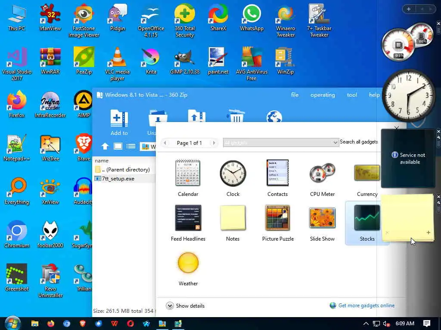Expand Show details in gadget gallery
This screenshot has width=441, height=330.
click(185, 306)
